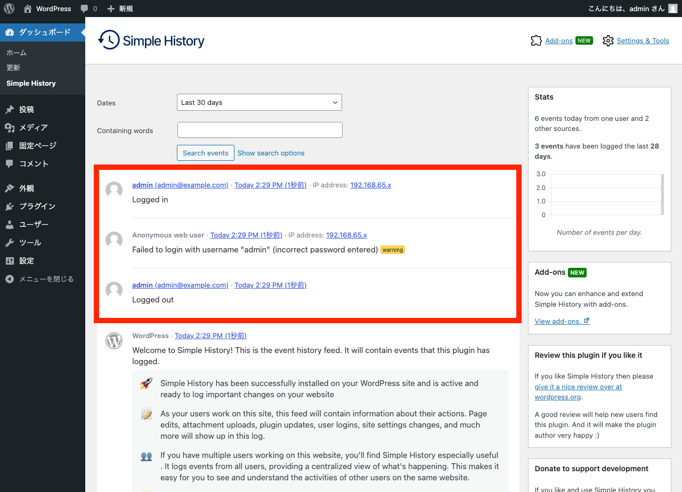Click the plus icon beside 新規
Viewport: 682px width, 492px height.
(111, 9)
